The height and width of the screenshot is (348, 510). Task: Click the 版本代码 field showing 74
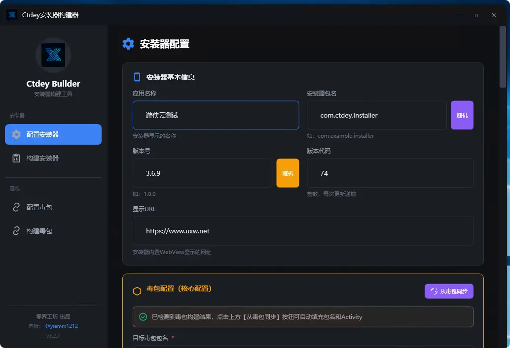390,173
